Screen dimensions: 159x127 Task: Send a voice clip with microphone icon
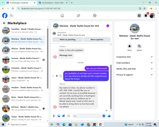(54, 116)
